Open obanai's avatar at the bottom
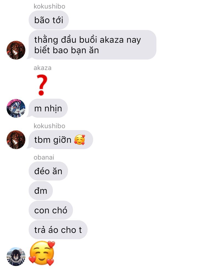This screenshot has width=198, height=269. click(16, 257)
